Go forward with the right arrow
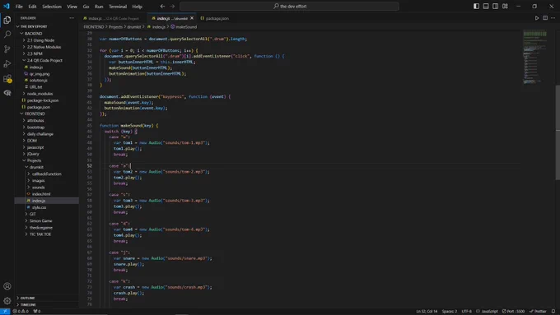Image resolution: width=560 pixels, height=315 pixels. (172, 6)
